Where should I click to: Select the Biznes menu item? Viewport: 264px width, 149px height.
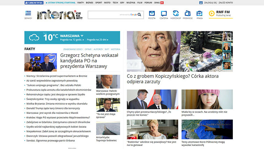pos(89,2)
